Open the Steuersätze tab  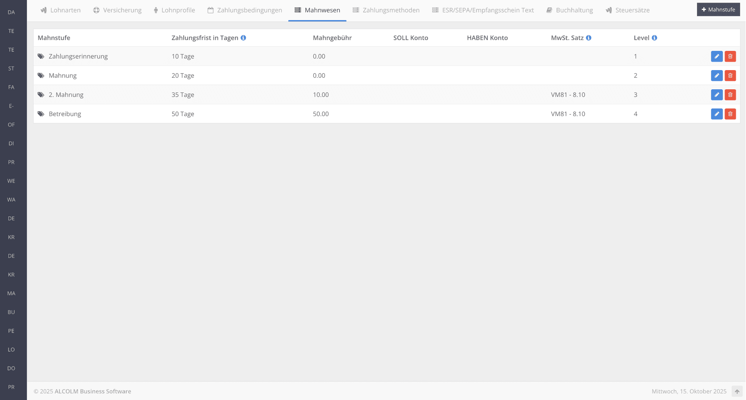click(628, 10)
